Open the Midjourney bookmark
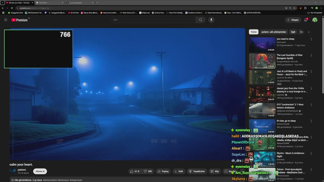The height and width of the screenshot is (182, 324). (x=145, y=13)
